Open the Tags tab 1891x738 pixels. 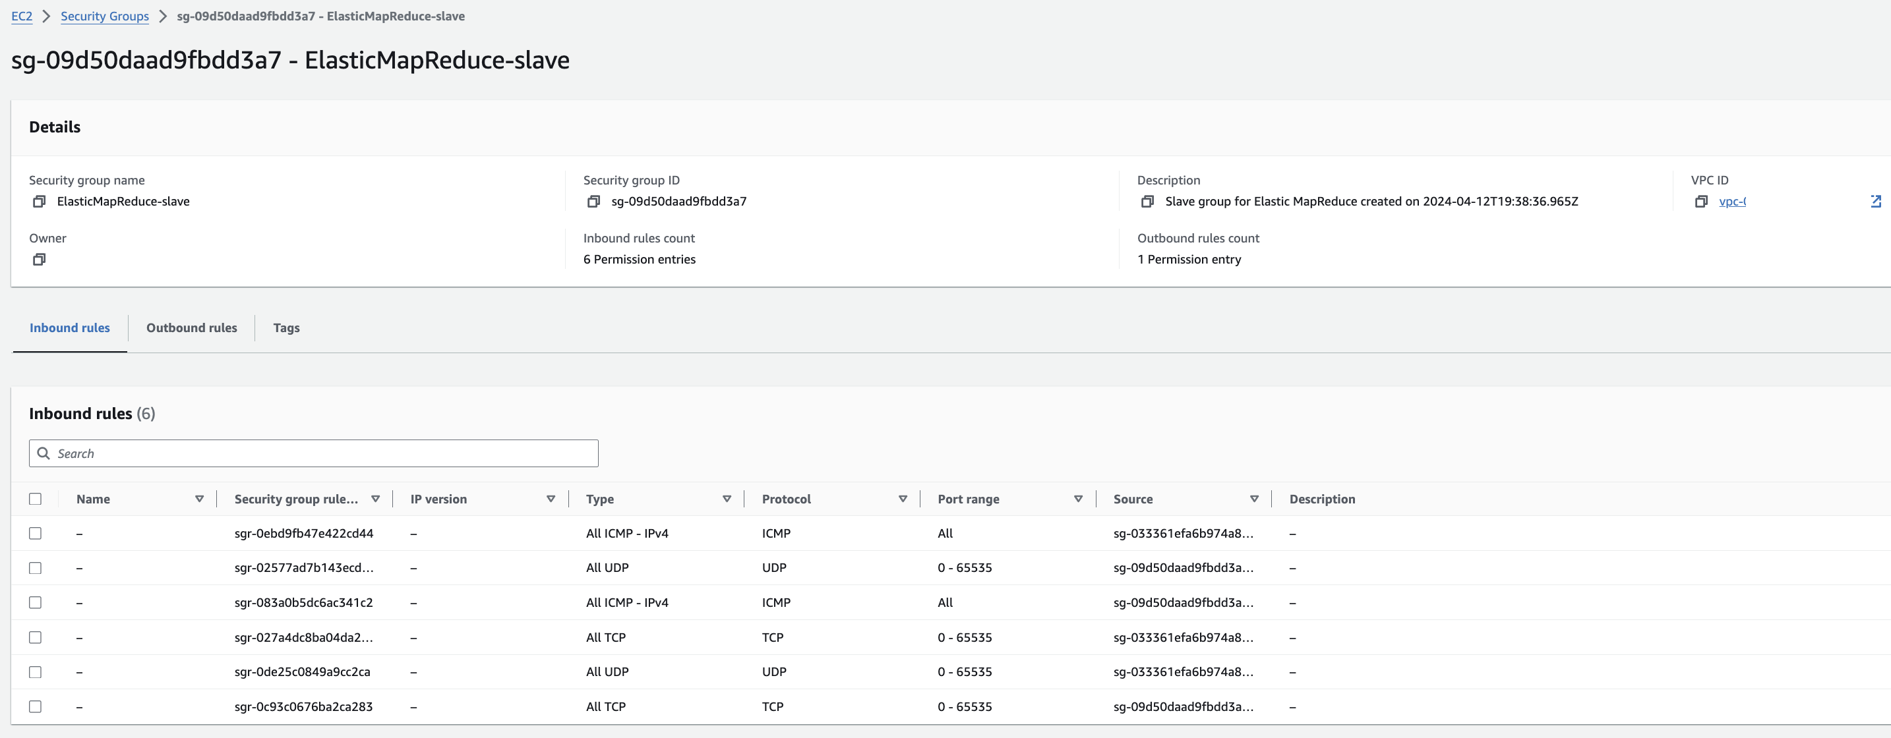286,328
